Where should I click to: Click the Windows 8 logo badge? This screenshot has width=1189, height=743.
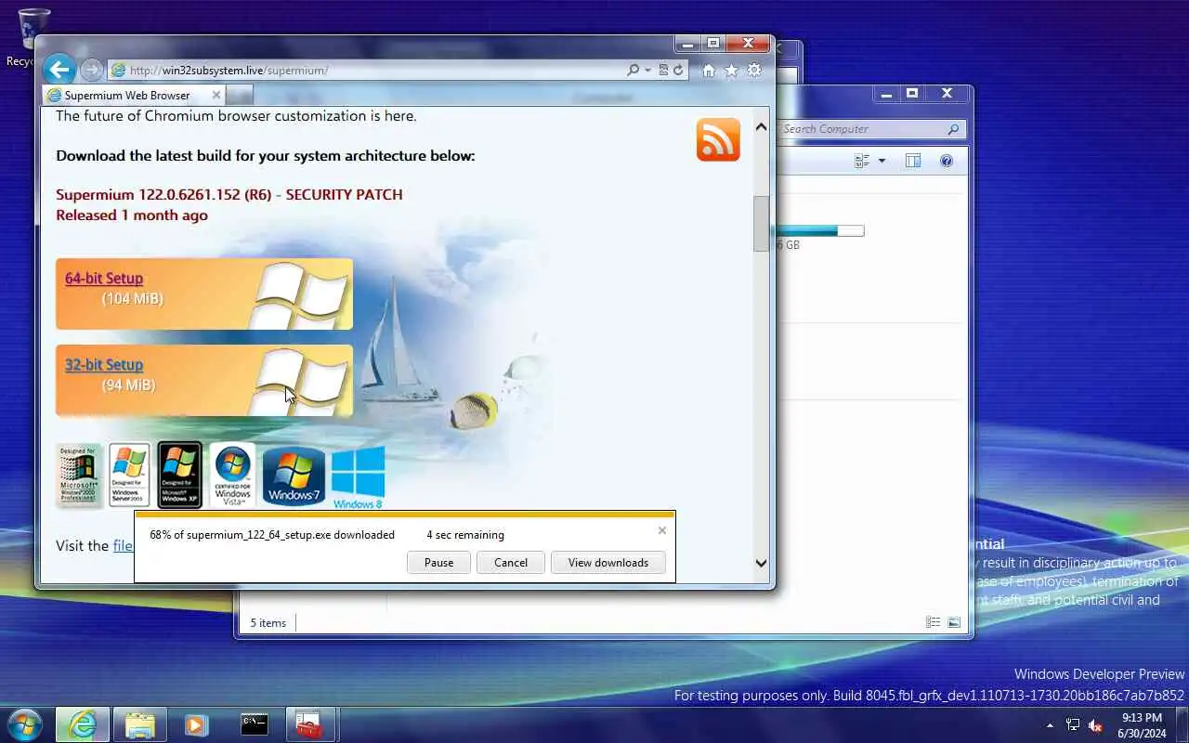[358, 477]
